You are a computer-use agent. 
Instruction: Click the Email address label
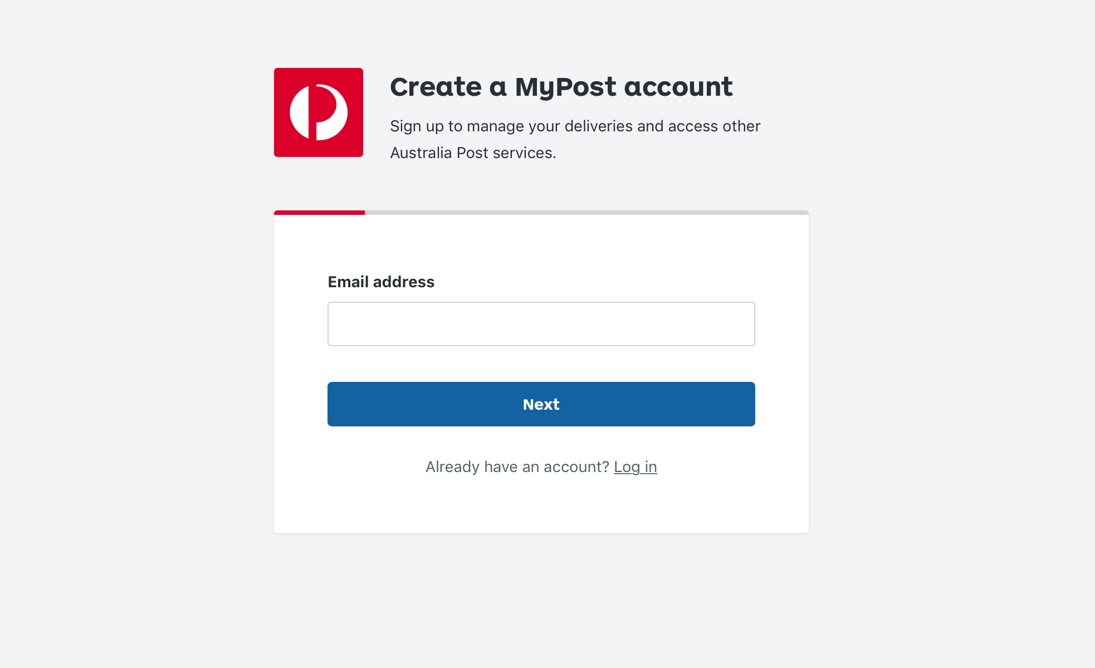(381, 282)
